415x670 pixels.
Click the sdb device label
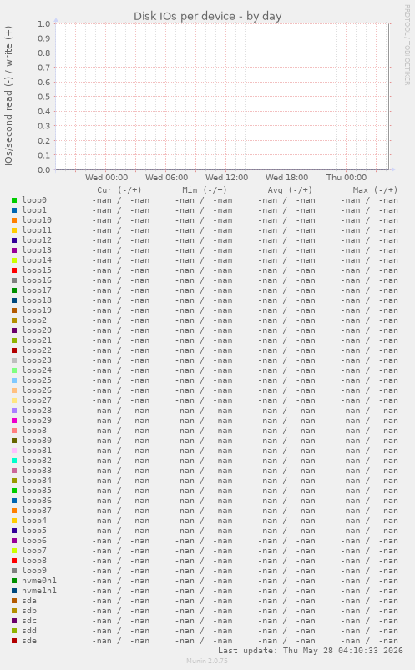coord(29,611)
